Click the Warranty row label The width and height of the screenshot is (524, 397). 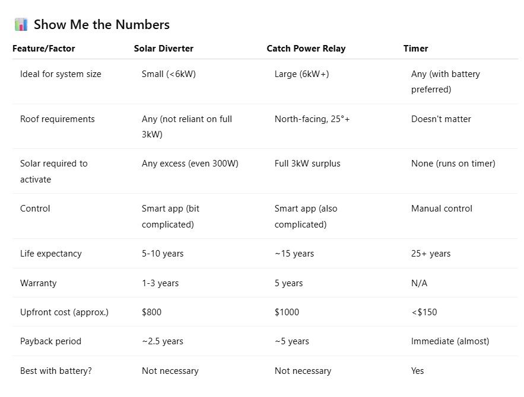click(39, 283)
